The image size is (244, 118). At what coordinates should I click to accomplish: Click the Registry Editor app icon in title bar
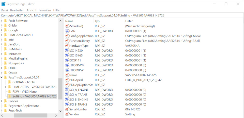pyautogui.click(x=3, y=4)
